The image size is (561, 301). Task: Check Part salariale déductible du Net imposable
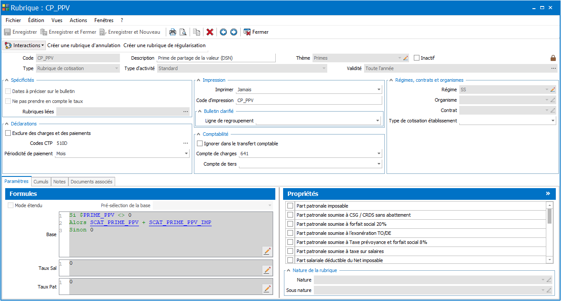(x=290, y=260)
